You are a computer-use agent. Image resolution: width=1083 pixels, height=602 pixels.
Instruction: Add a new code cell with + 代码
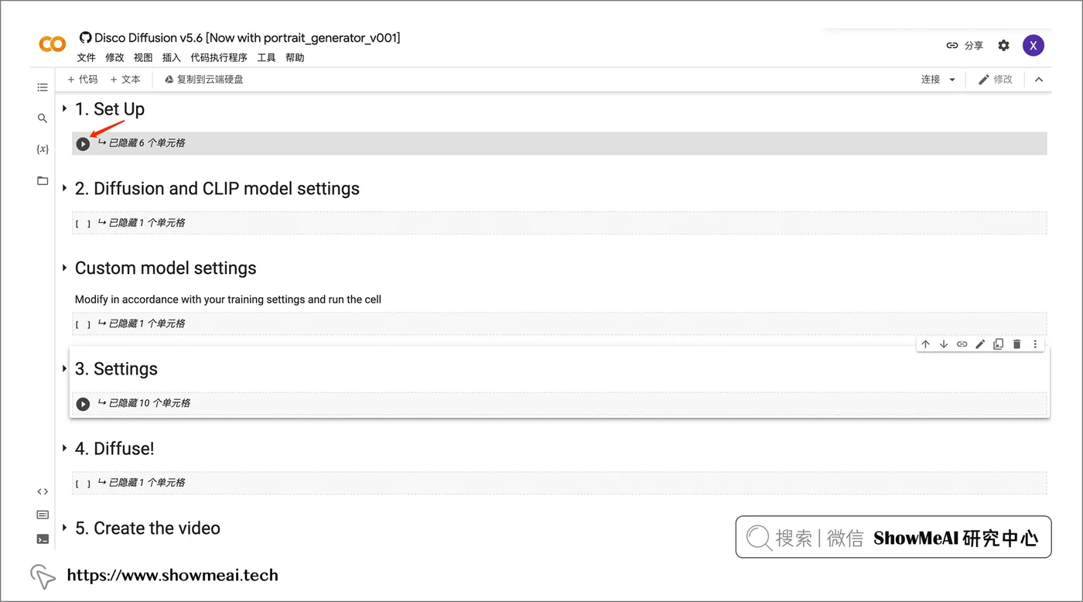click(x=83, y=80)
